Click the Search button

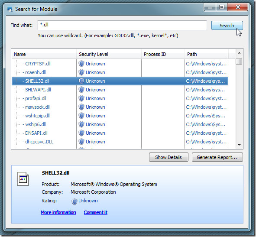pos(227,26)
